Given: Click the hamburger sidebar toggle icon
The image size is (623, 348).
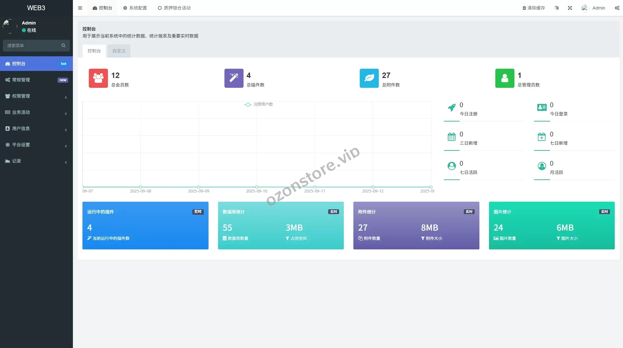Looking at the screenshot, I should point(80,8).
